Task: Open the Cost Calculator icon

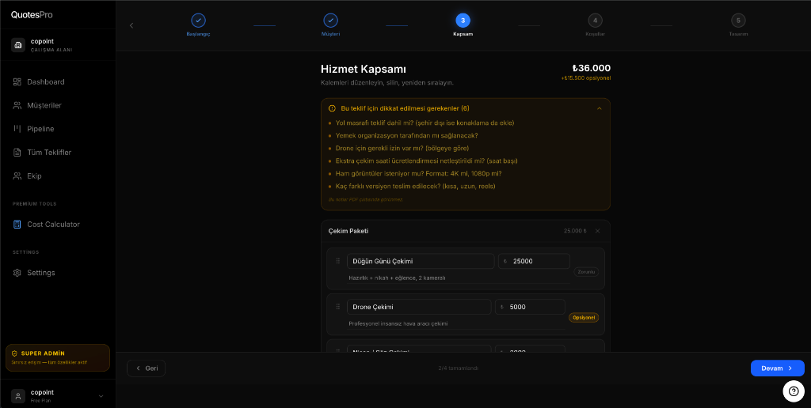Action: coord(17,225)
